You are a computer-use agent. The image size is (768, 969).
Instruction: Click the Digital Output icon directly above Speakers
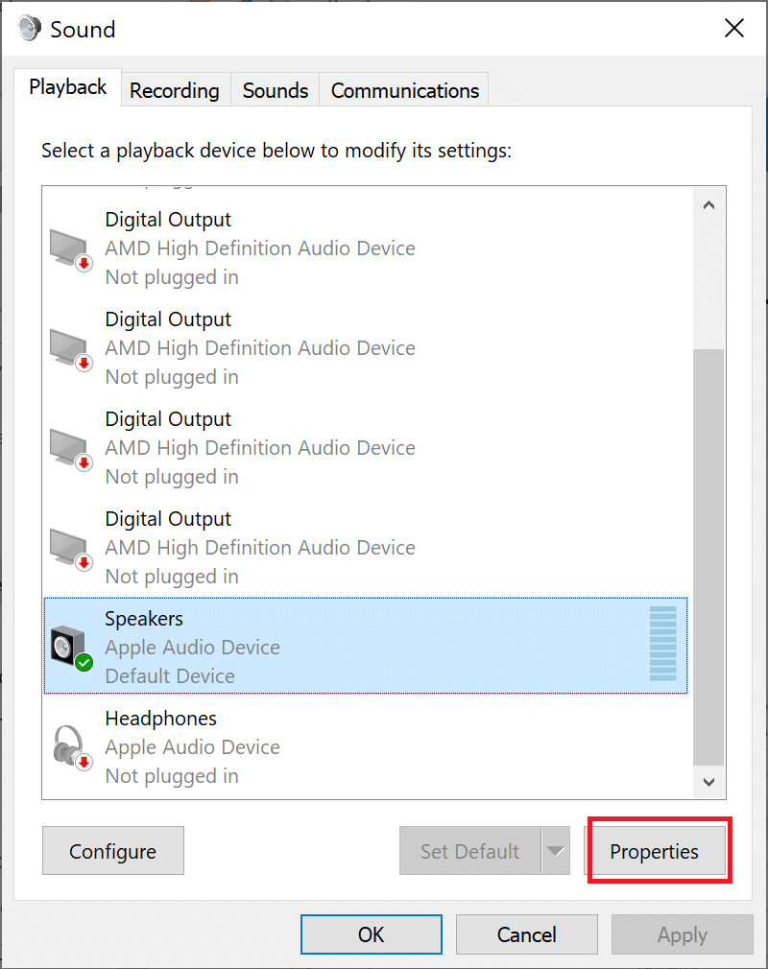pyautogui.click(x=71, y=548)
